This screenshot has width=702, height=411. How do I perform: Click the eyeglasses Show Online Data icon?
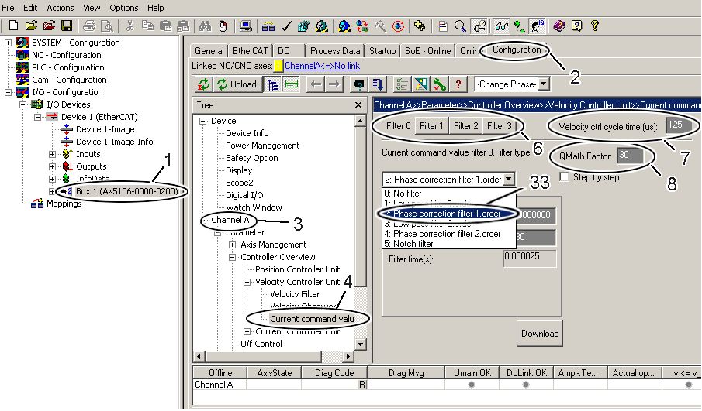point(501,26)
